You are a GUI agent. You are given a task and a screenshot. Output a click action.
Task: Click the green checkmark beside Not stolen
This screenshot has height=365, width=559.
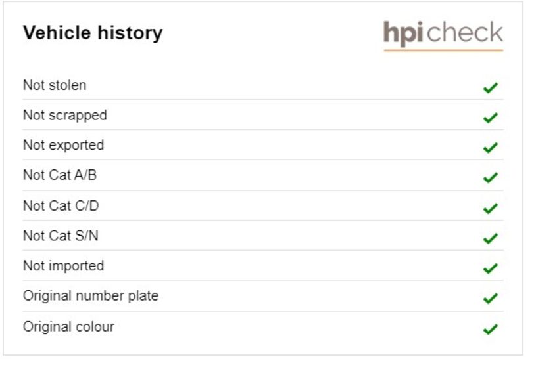490,87
